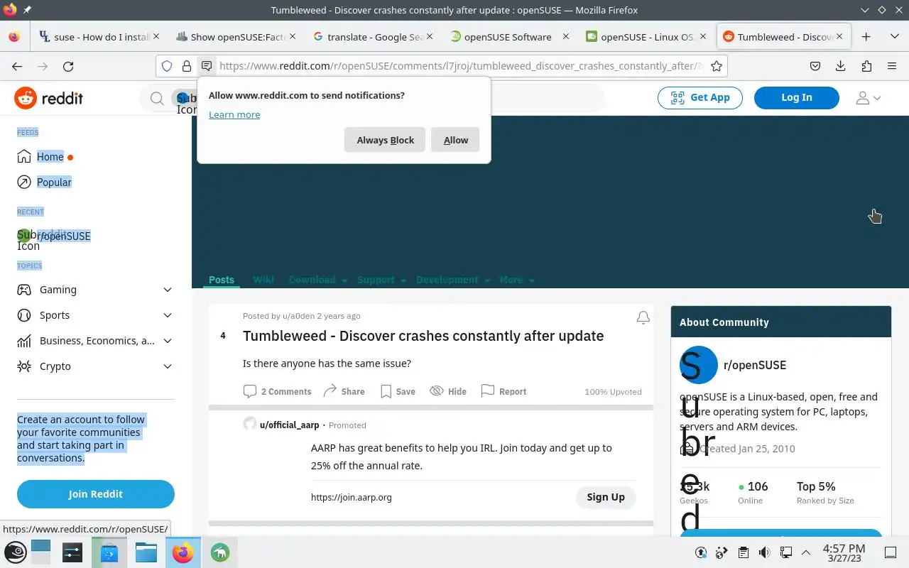Image resolution: width=909 pixels, height=568 pixels.
Task: Open the Development dropdown menu
Action: click(452, 280)
